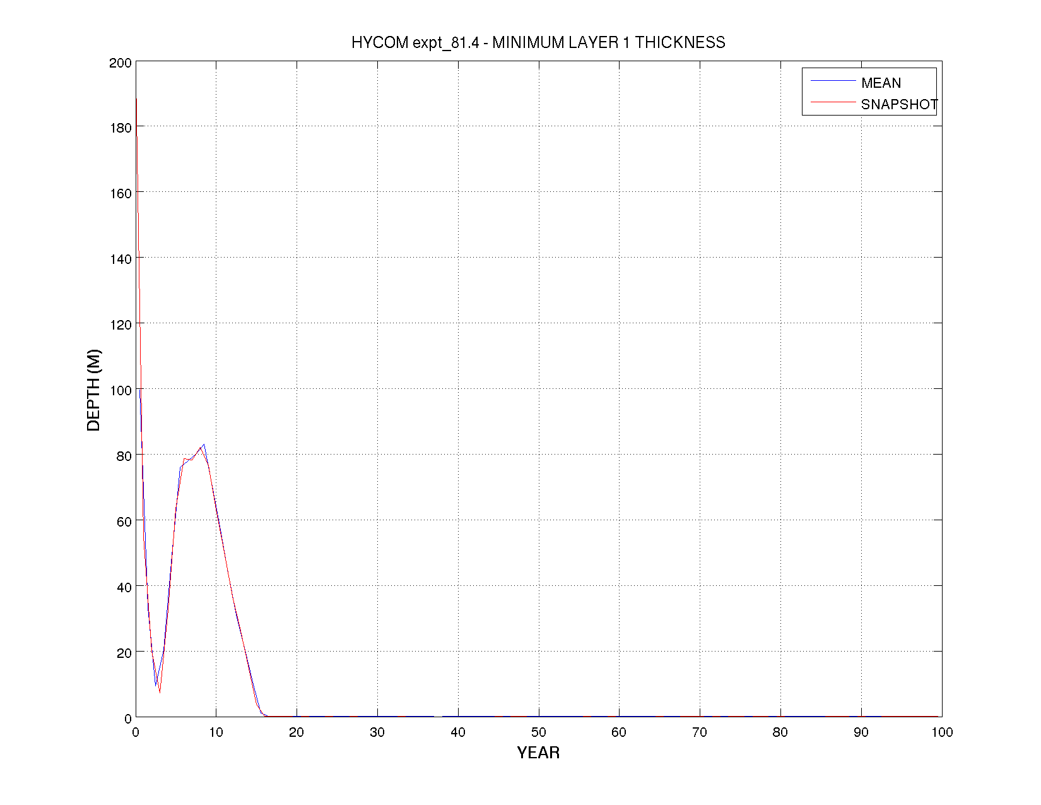Click the 70 tick on the year axis

tap(699, 732)
